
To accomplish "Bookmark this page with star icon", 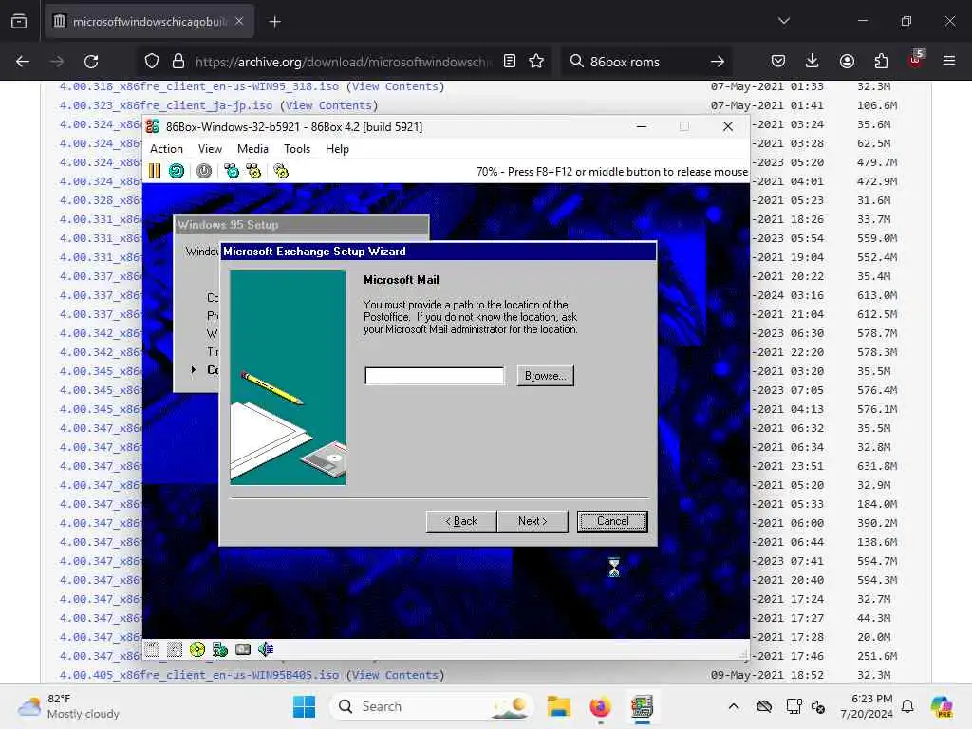I will tap(536, 61).
